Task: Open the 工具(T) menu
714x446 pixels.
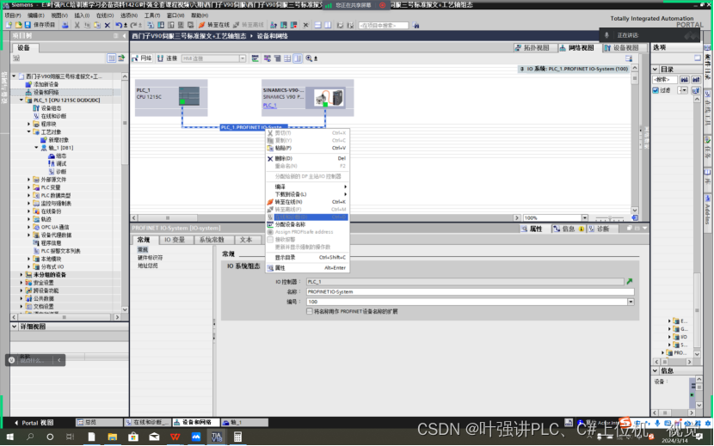Action: (152, 15)
